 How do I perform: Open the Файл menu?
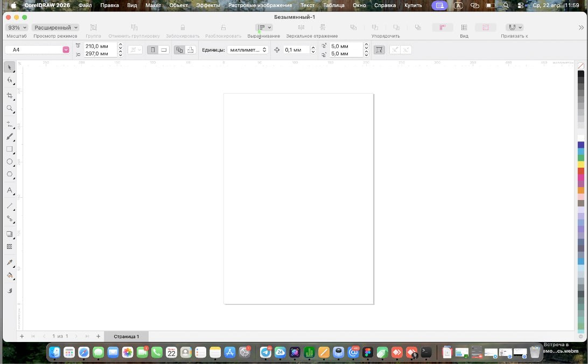[x=85, y=5]
